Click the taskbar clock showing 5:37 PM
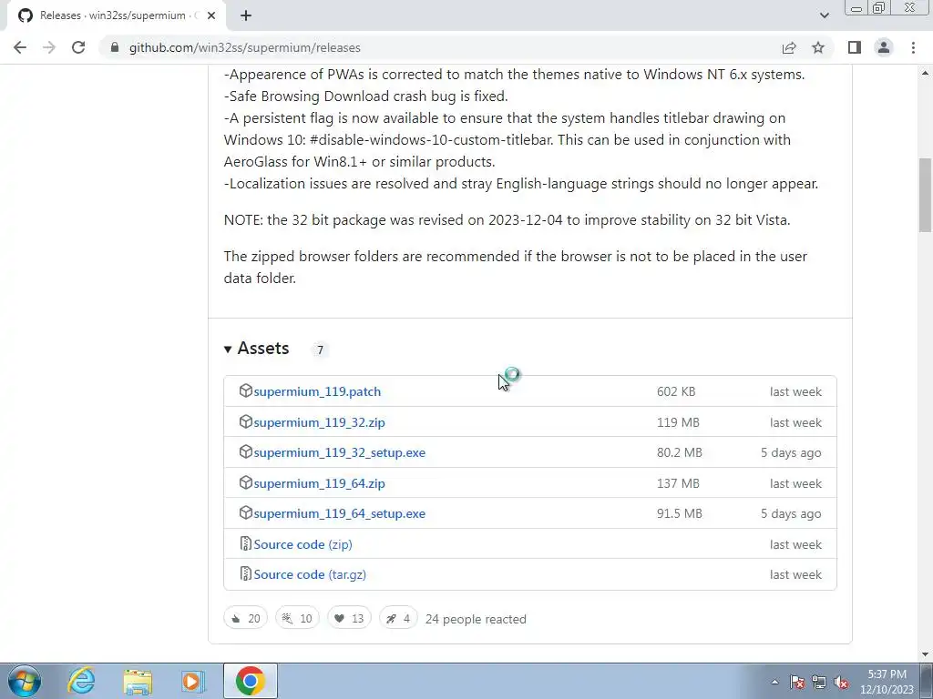 (887, 682)
